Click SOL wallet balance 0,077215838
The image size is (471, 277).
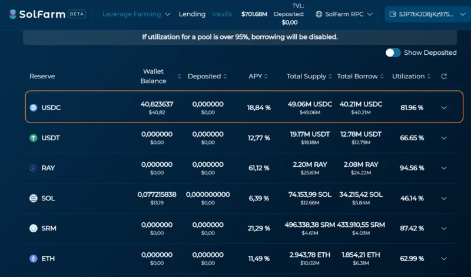[157, 194]
